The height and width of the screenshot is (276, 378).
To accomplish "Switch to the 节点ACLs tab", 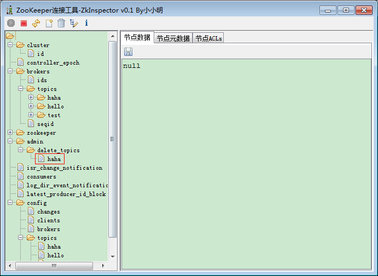I will (208, 38).
